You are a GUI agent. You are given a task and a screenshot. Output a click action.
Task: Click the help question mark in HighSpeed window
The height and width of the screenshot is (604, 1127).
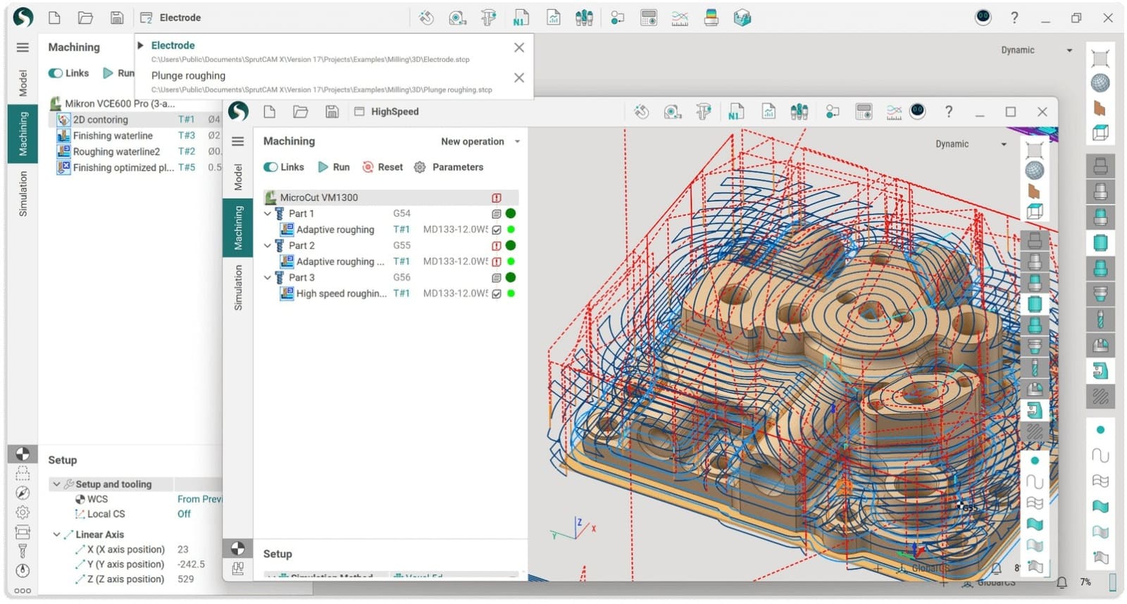tap(949, 111)
